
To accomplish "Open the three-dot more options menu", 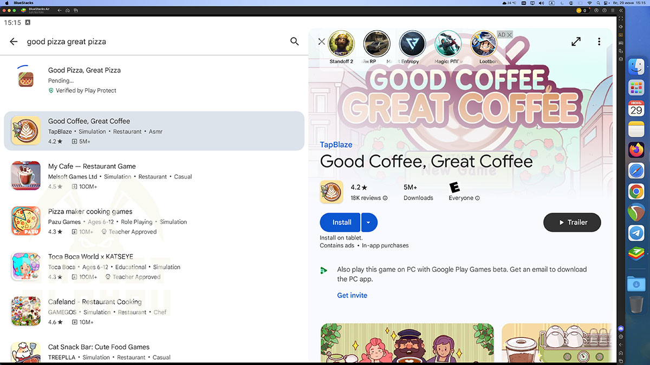I will click(599, 42).
